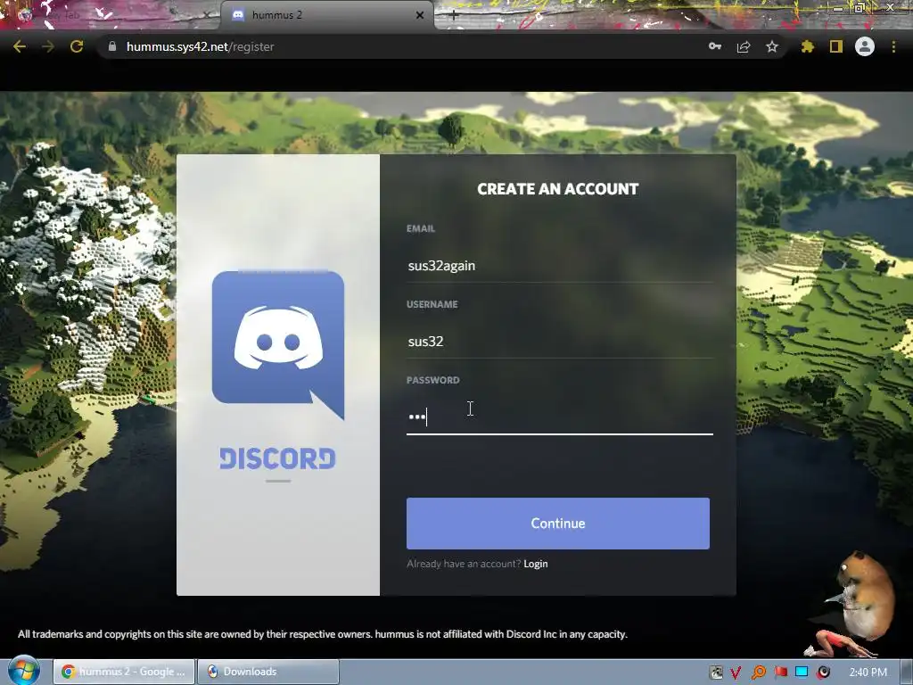Viewport: 913px width, 685px height.
Task: Open the Downloads taskbar window
Action: point(267,672)
